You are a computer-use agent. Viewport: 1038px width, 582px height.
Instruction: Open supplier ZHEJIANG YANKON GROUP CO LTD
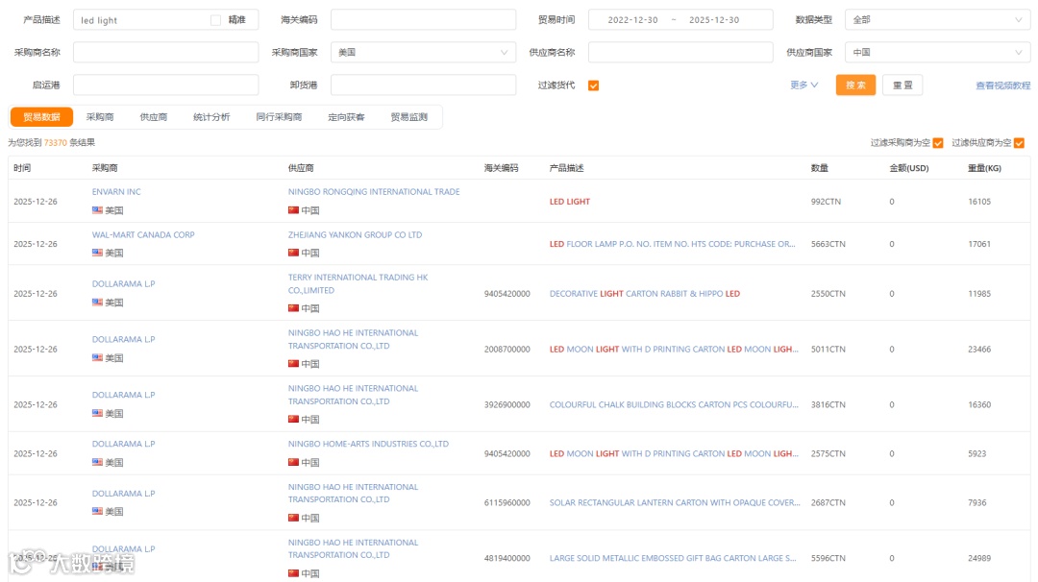pos(355,234)
